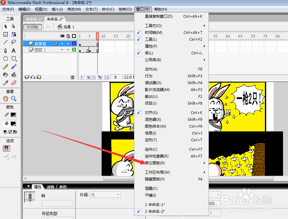
Task: Click the back arrow beside 场景 1
Action: pos(48,27)
